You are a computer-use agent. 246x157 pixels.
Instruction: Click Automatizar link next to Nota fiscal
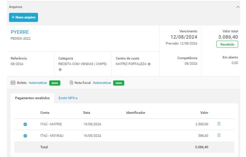tap(102, 83)
